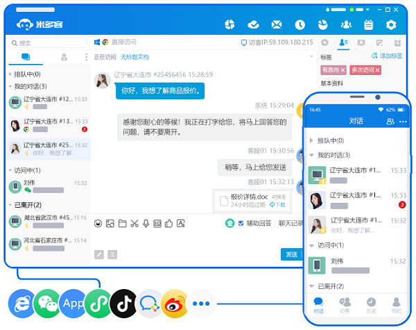
Task: Collapse 我的对话(3) group in desktop list
Action: [x=10, y=86]
